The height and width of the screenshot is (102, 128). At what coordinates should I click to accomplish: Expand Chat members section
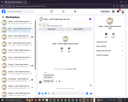click(x=110, y=46)
